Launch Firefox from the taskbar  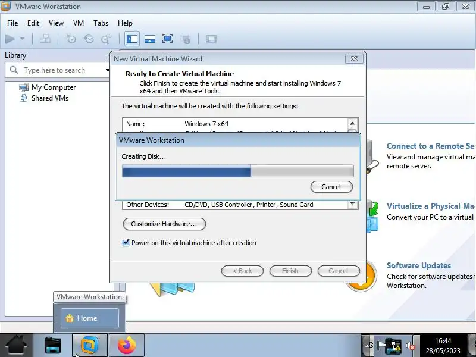click(x=126, y=346)
